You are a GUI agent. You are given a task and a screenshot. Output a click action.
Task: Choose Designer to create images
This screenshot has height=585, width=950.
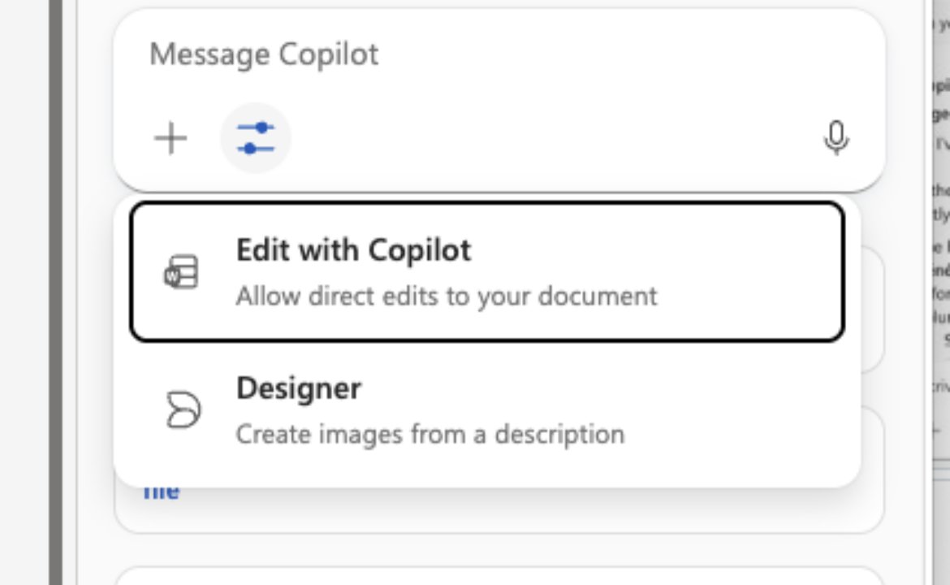(x=487, y=409)
